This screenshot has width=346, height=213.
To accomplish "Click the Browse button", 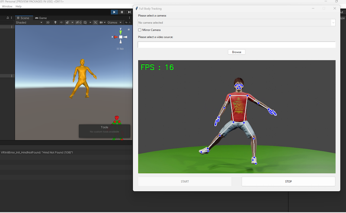I will pos(237,52).
